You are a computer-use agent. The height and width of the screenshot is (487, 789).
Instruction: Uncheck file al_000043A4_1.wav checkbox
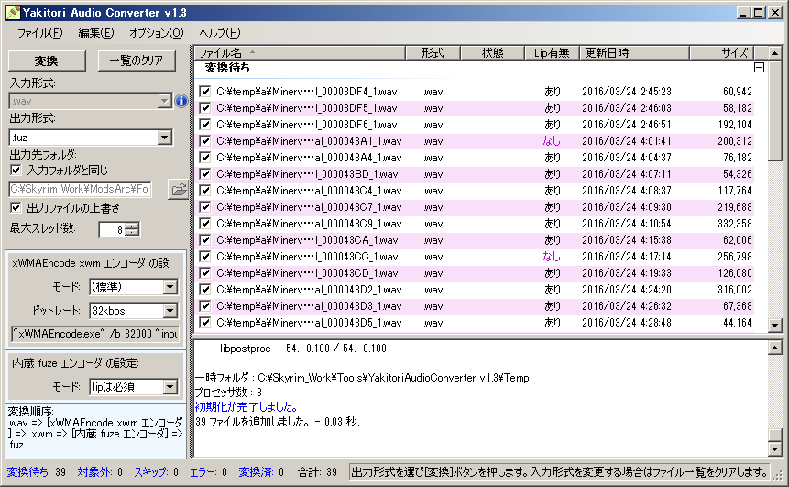tap(204, 158)
